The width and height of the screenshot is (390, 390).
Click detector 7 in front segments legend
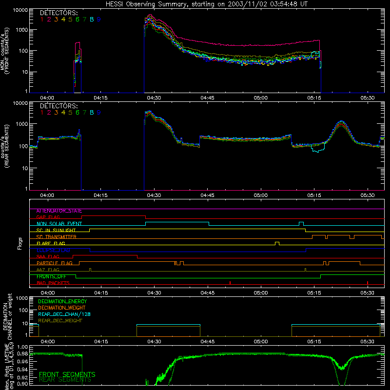click(x=84, y=19)
